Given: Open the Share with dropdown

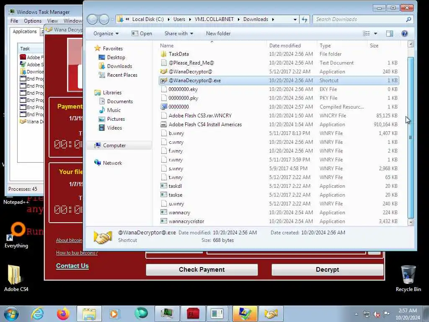Looking at the screenshot, I should click(178, 34).
